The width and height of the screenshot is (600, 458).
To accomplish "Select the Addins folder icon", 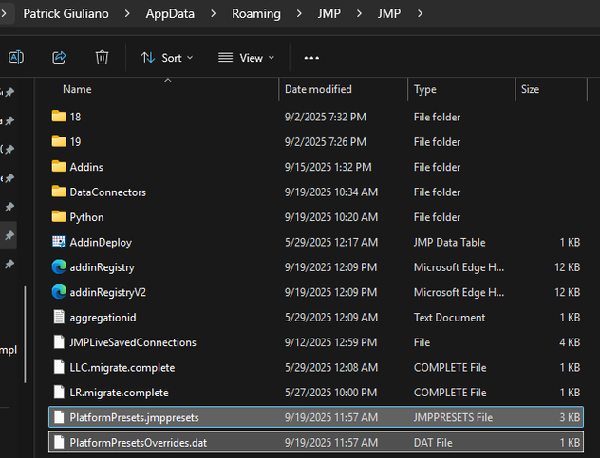I will (59, 166).
